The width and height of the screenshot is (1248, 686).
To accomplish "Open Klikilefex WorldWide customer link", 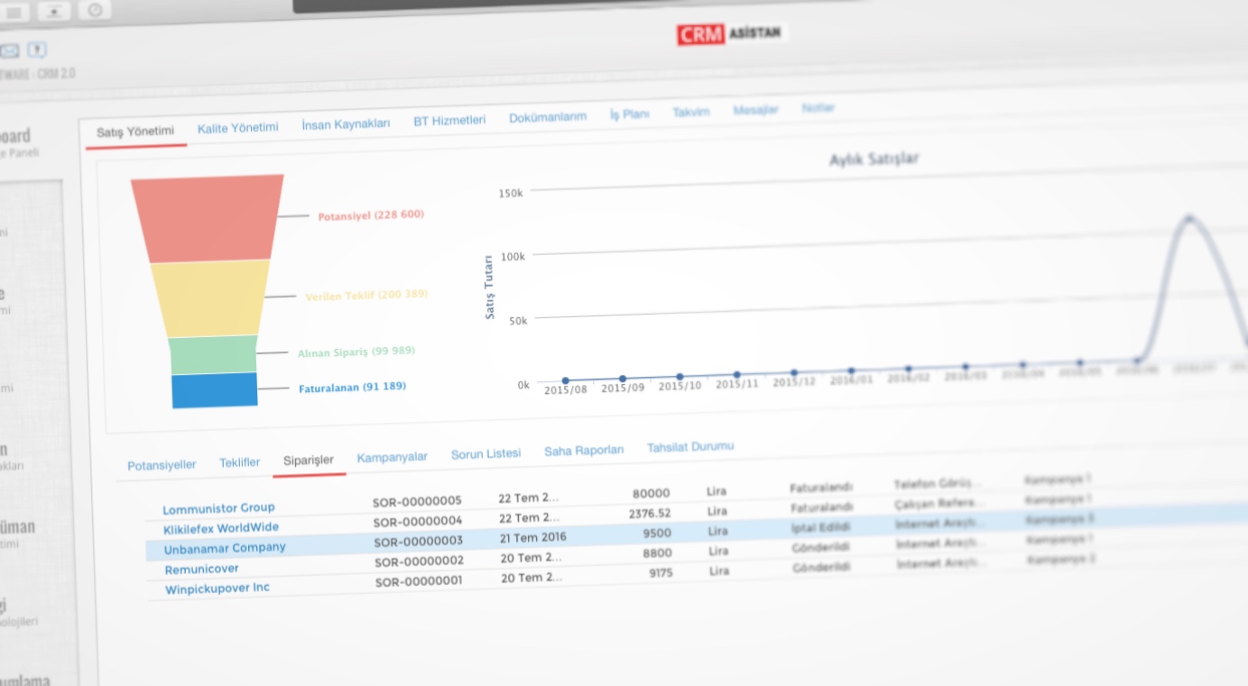I will tap(221, 528).
